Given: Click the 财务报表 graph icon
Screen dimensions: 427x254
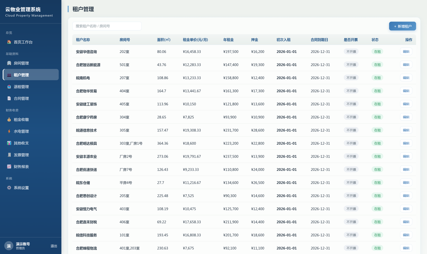Looking at the screenshot, I should pos(9,167).
